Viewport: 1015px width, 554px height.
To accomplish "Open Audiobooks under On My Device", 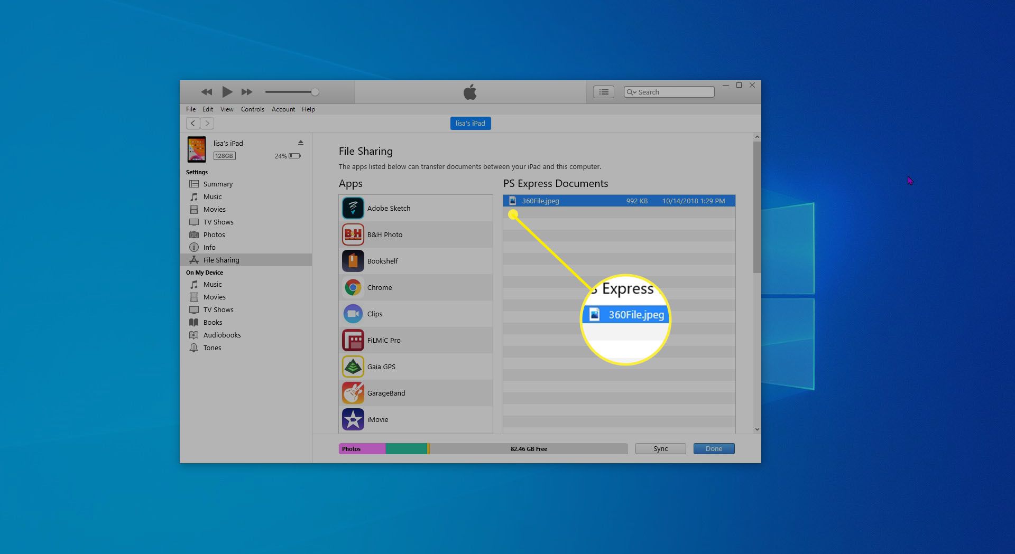I will [x=246, y=335].
